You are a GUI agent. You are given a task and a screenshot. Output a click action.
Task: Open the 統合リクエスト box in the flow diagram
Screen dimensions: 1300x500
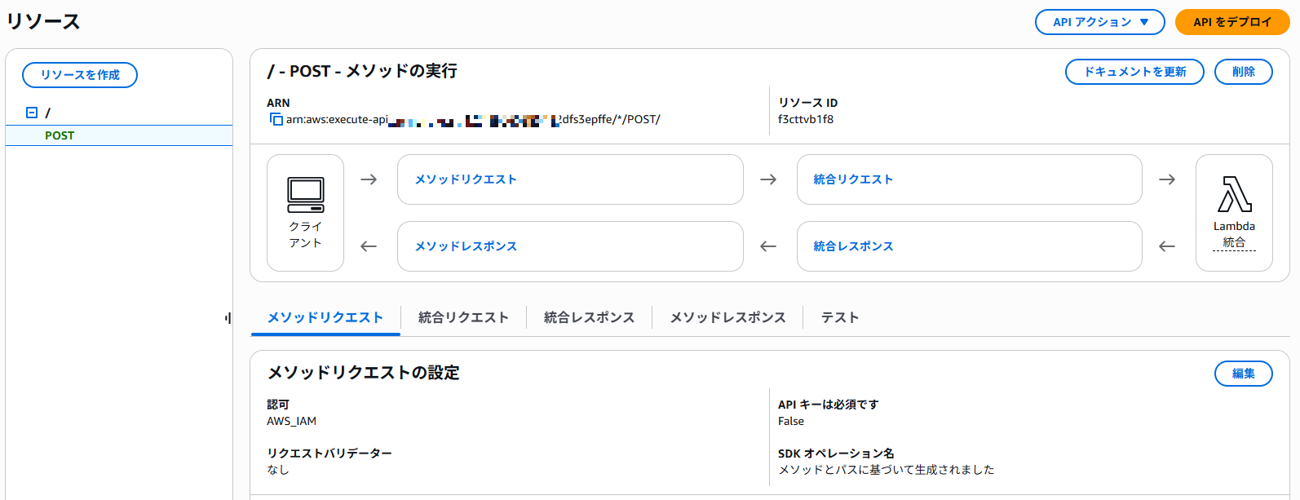pos(969,179)
